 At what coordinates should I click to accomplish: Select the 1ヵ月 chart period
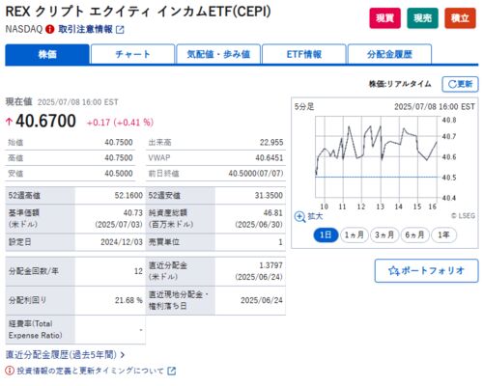pos(355,234)
